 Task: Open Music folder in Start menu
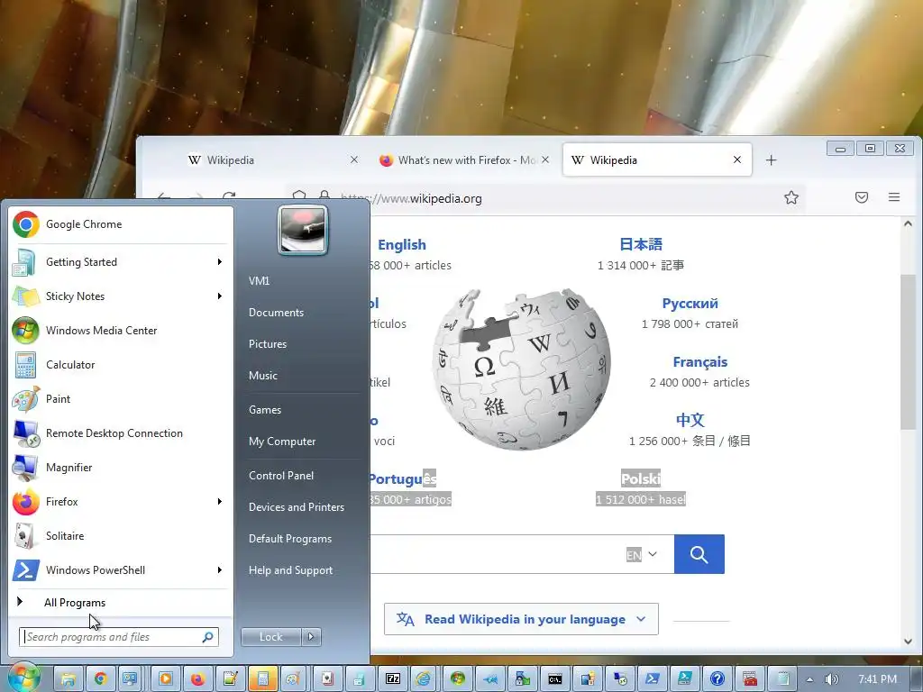pos(262,376)
